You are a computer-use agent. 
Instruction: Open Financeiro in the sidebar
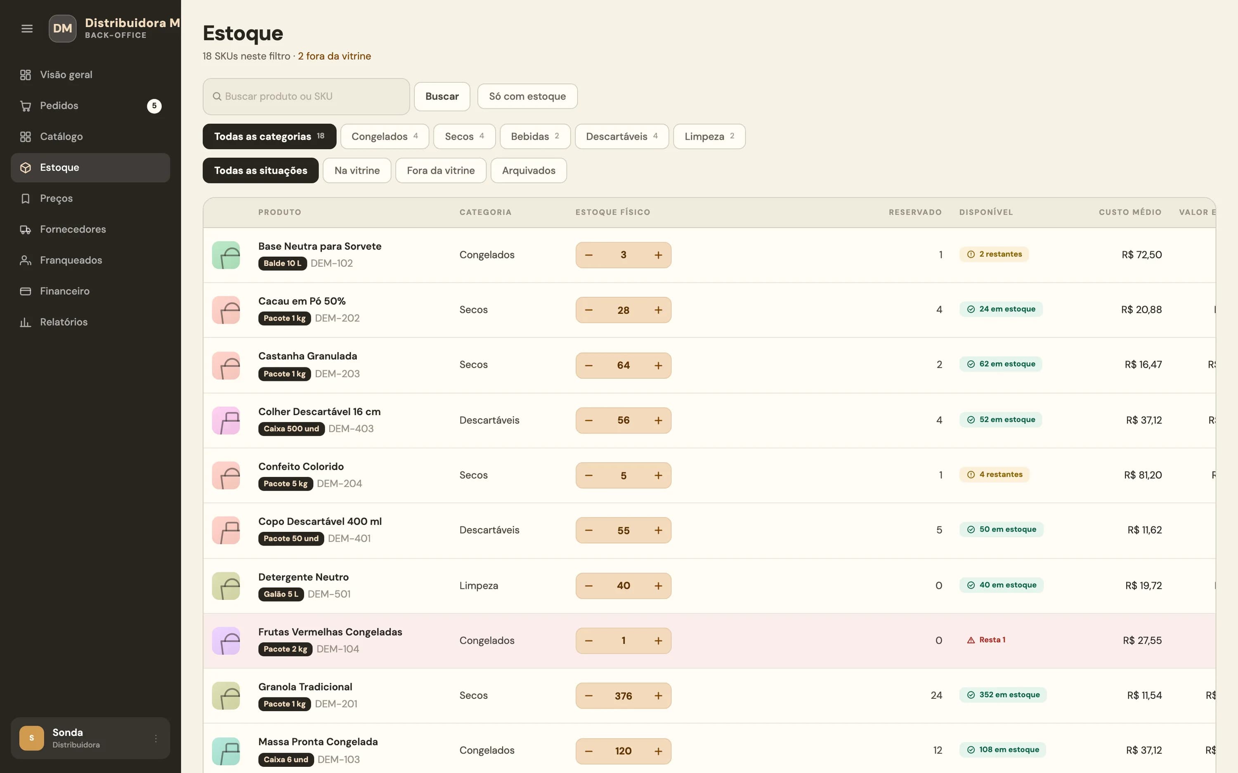point(90,291)
